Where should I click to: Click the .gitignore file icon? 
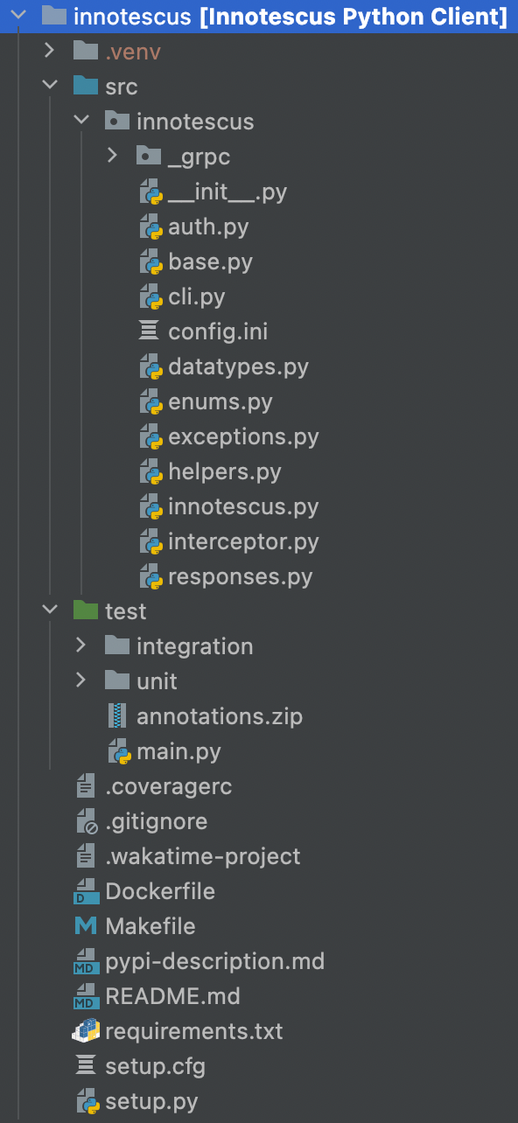pos(86,821)
